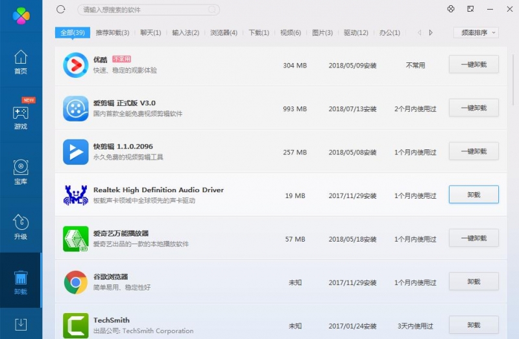
Task: Click the magnifier icon in search box
Action: [212, 10]
